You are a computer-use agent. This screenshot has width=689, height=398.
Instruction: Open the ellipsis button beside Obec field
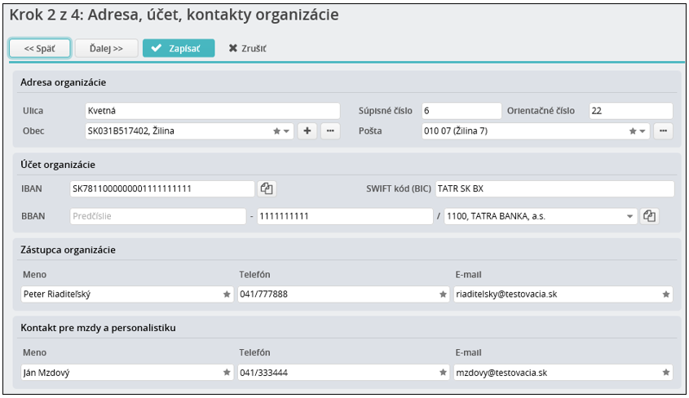[330, 131]
